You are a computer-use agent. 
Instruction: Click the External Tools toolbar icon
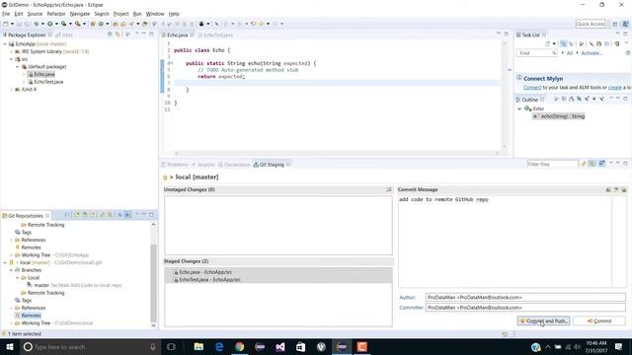pyautogui.click(x=77, y=24)
